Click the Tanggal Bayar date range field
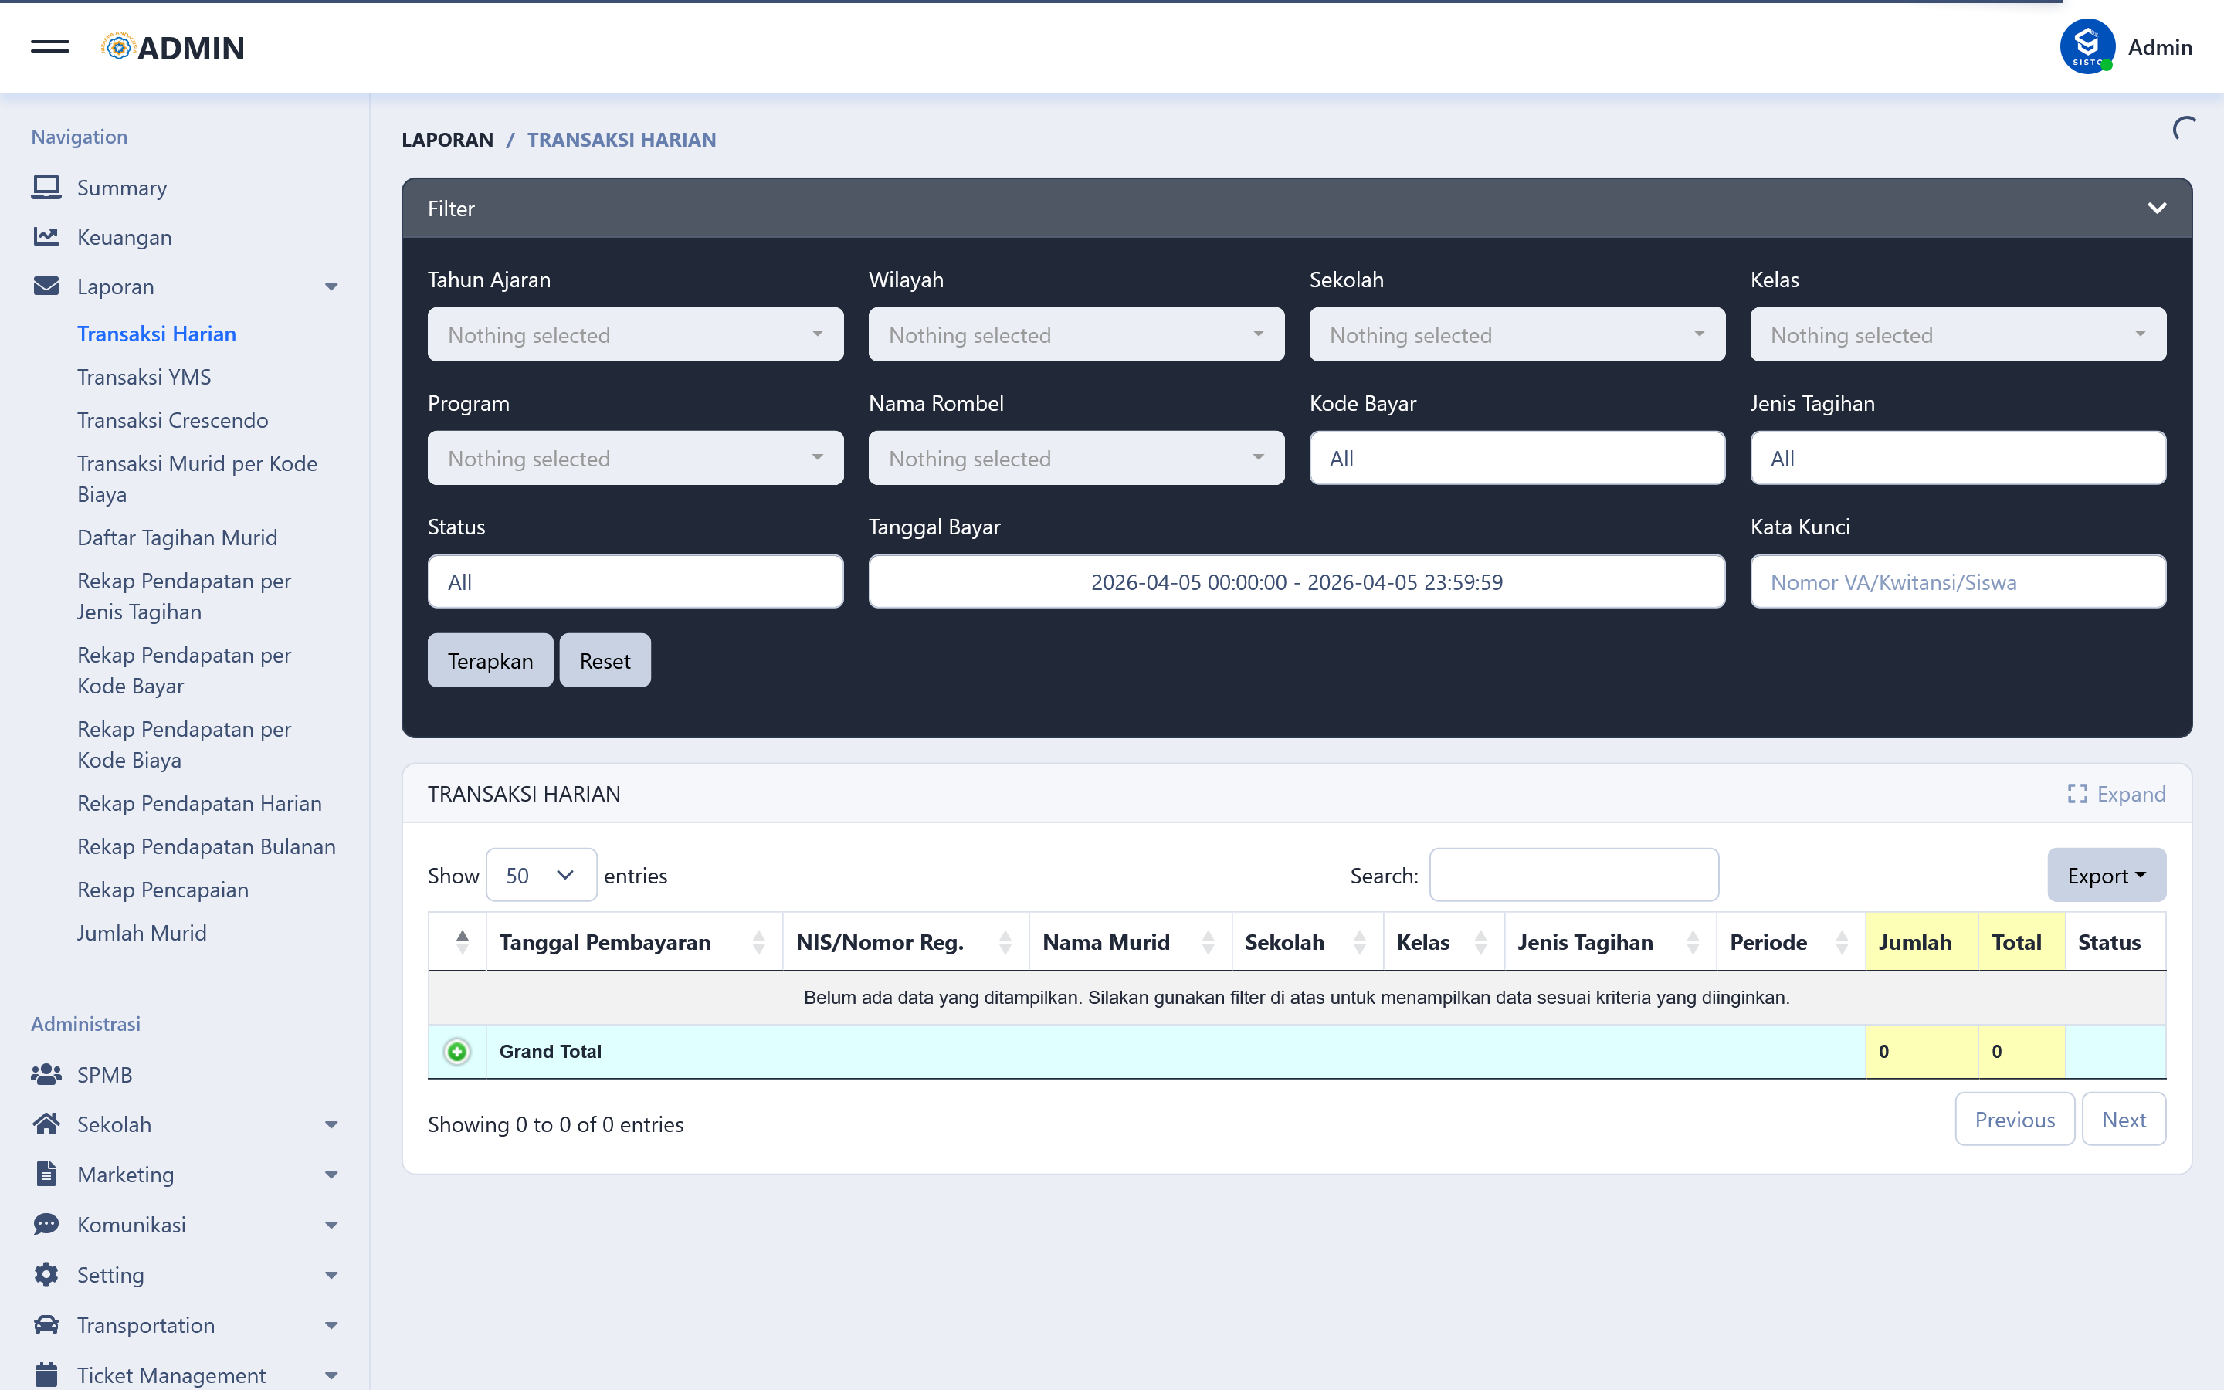Screen dimensions: 2224x1390 coord(1297,581)
